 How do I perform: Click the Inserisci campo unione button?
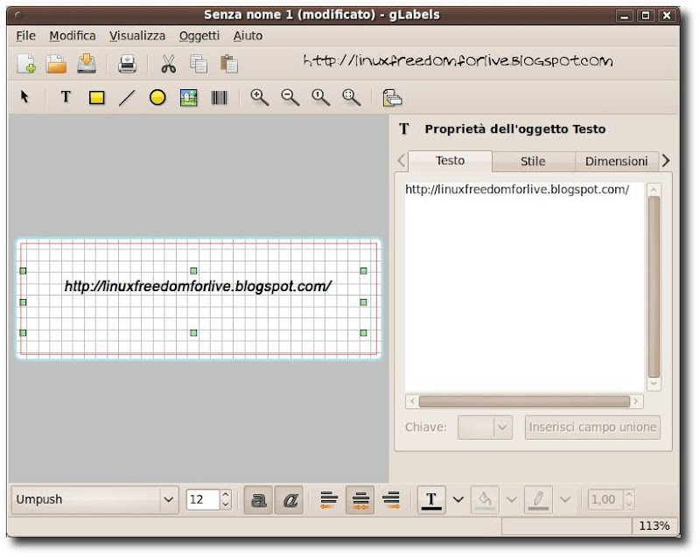tap(592, 428)
